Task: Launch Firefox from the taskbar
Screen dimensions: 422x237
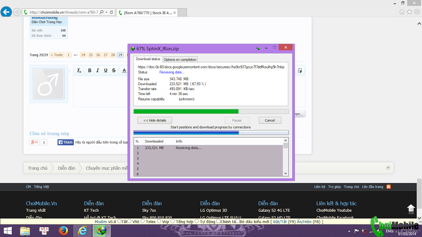Action: (x=63, y=231)
